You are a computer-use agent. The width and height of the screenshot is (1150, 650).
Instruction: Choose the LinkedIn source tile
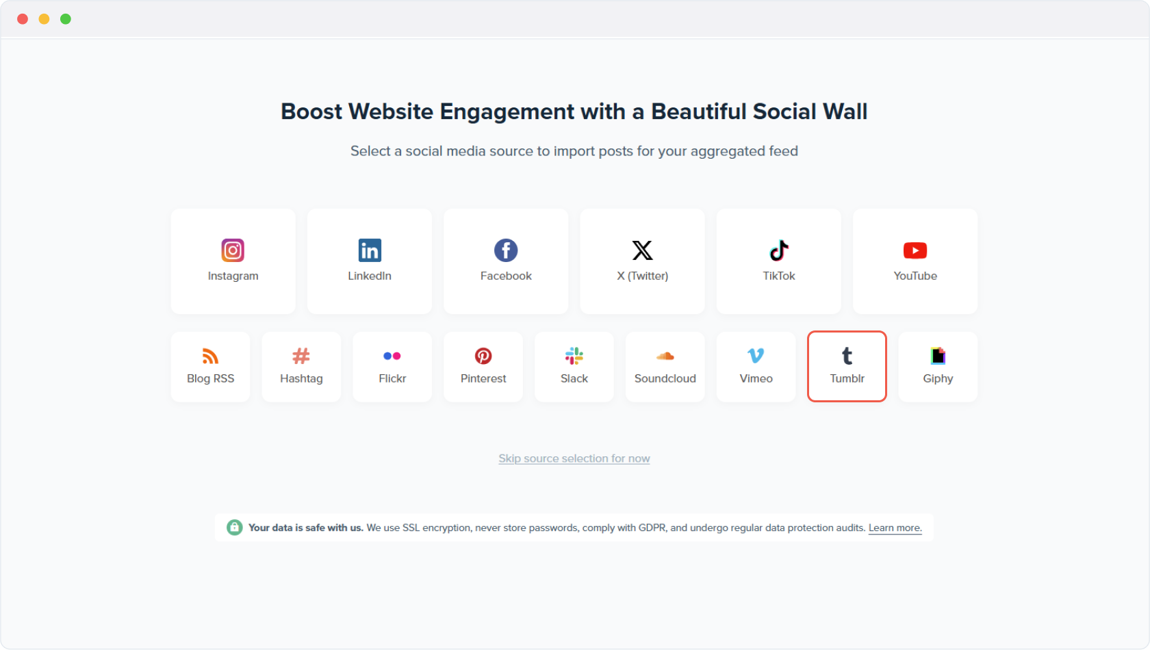[x=370, y=261]
